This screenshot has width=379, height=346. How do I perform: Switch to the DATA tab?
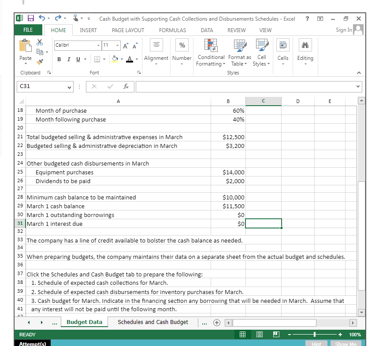click(x=207, y=30)
